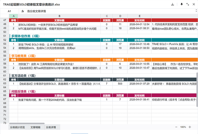Image resolution: width=198 pixels, height=134 pixels.
Task: Select view count 19 in row 54
Action: 120,48
